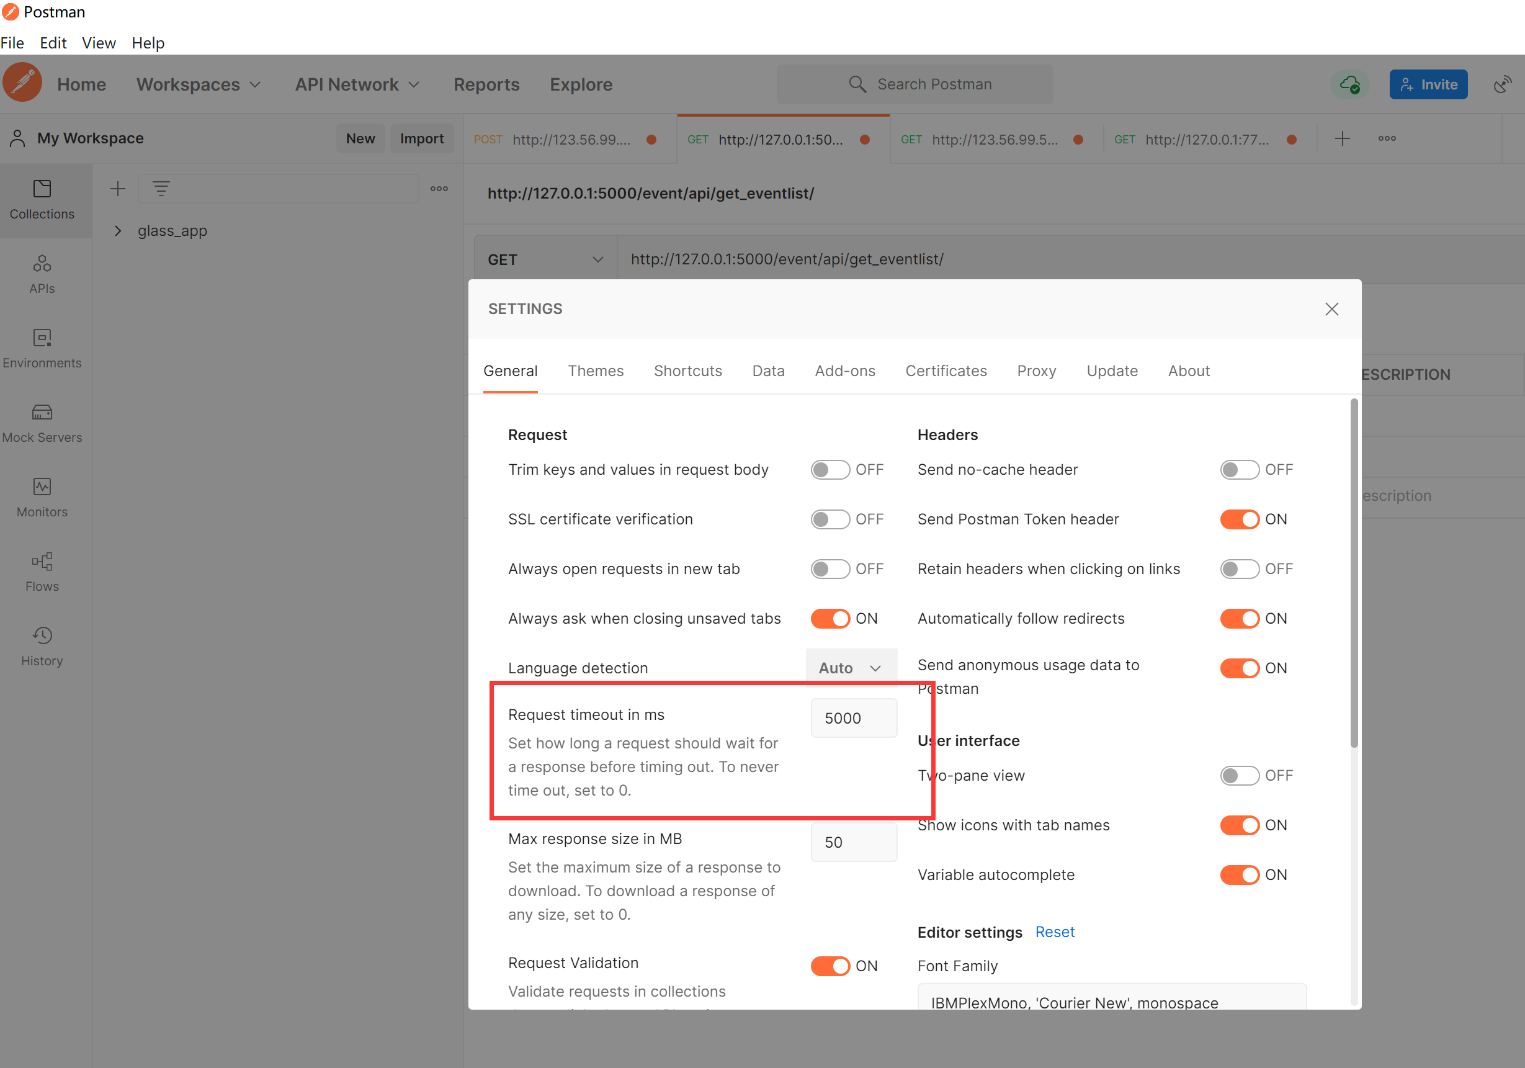Click the Request timeout in ms field

[853, 718]
